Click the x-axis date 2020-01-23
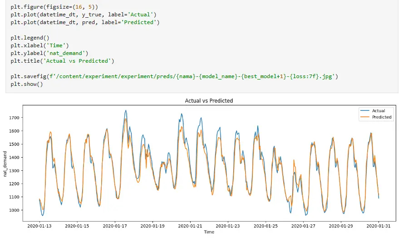This screenshot has height=243, width=408. 228,226
